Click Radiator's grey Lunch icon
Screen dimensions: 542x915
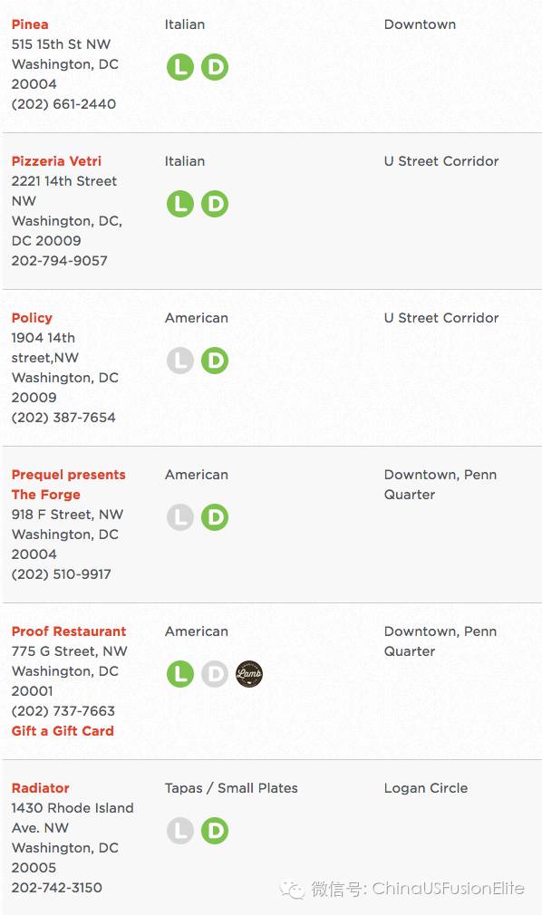(x=179, y=831)
